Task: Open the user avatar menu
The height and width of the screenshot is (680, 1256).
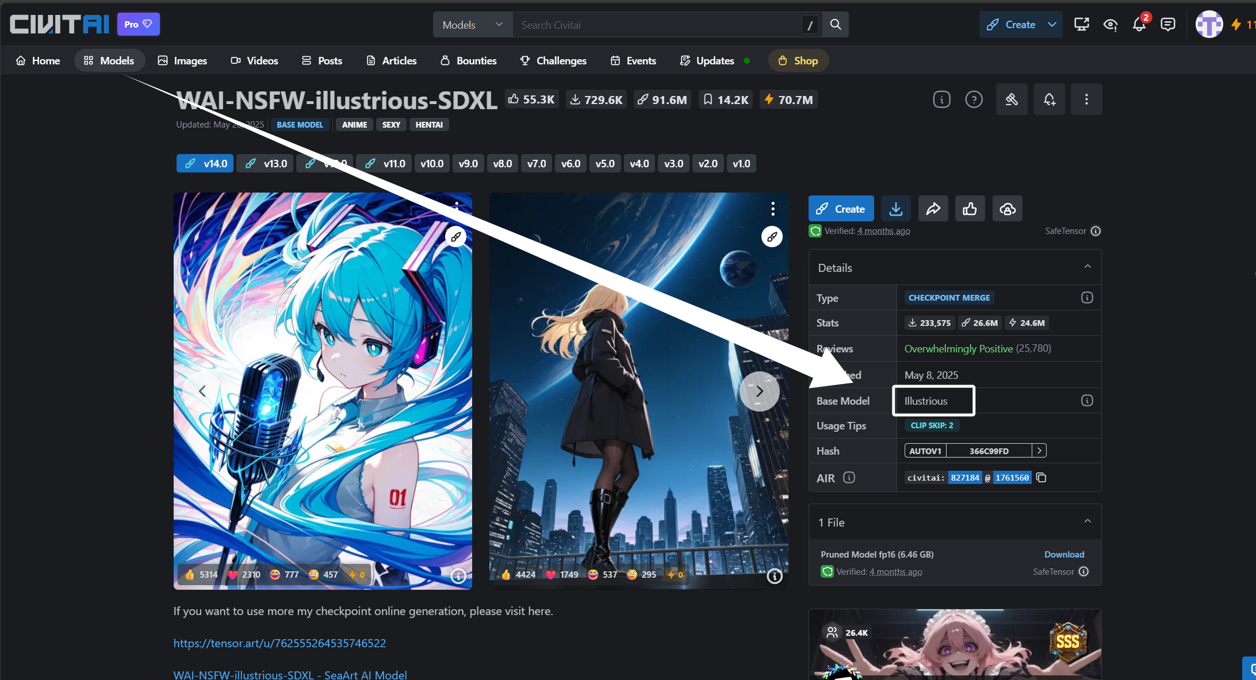Action: point(1209,24)
